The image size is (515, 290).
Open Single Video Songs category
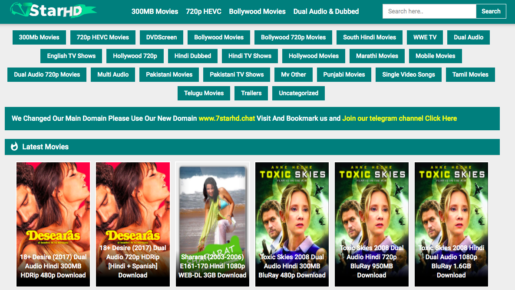point(408,74)
